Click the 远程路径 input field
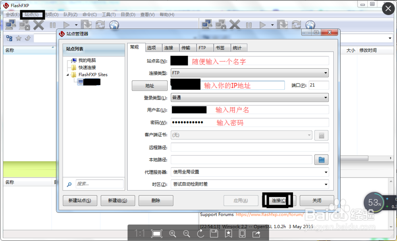This screenshot has height=241, width=397. coord(250,147)
